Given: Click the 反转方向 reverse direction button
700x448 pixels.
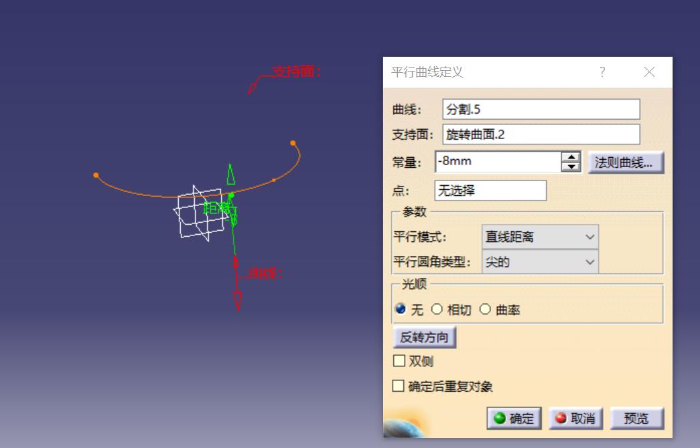Looking at the screenshot, I should tap(423, 338).
